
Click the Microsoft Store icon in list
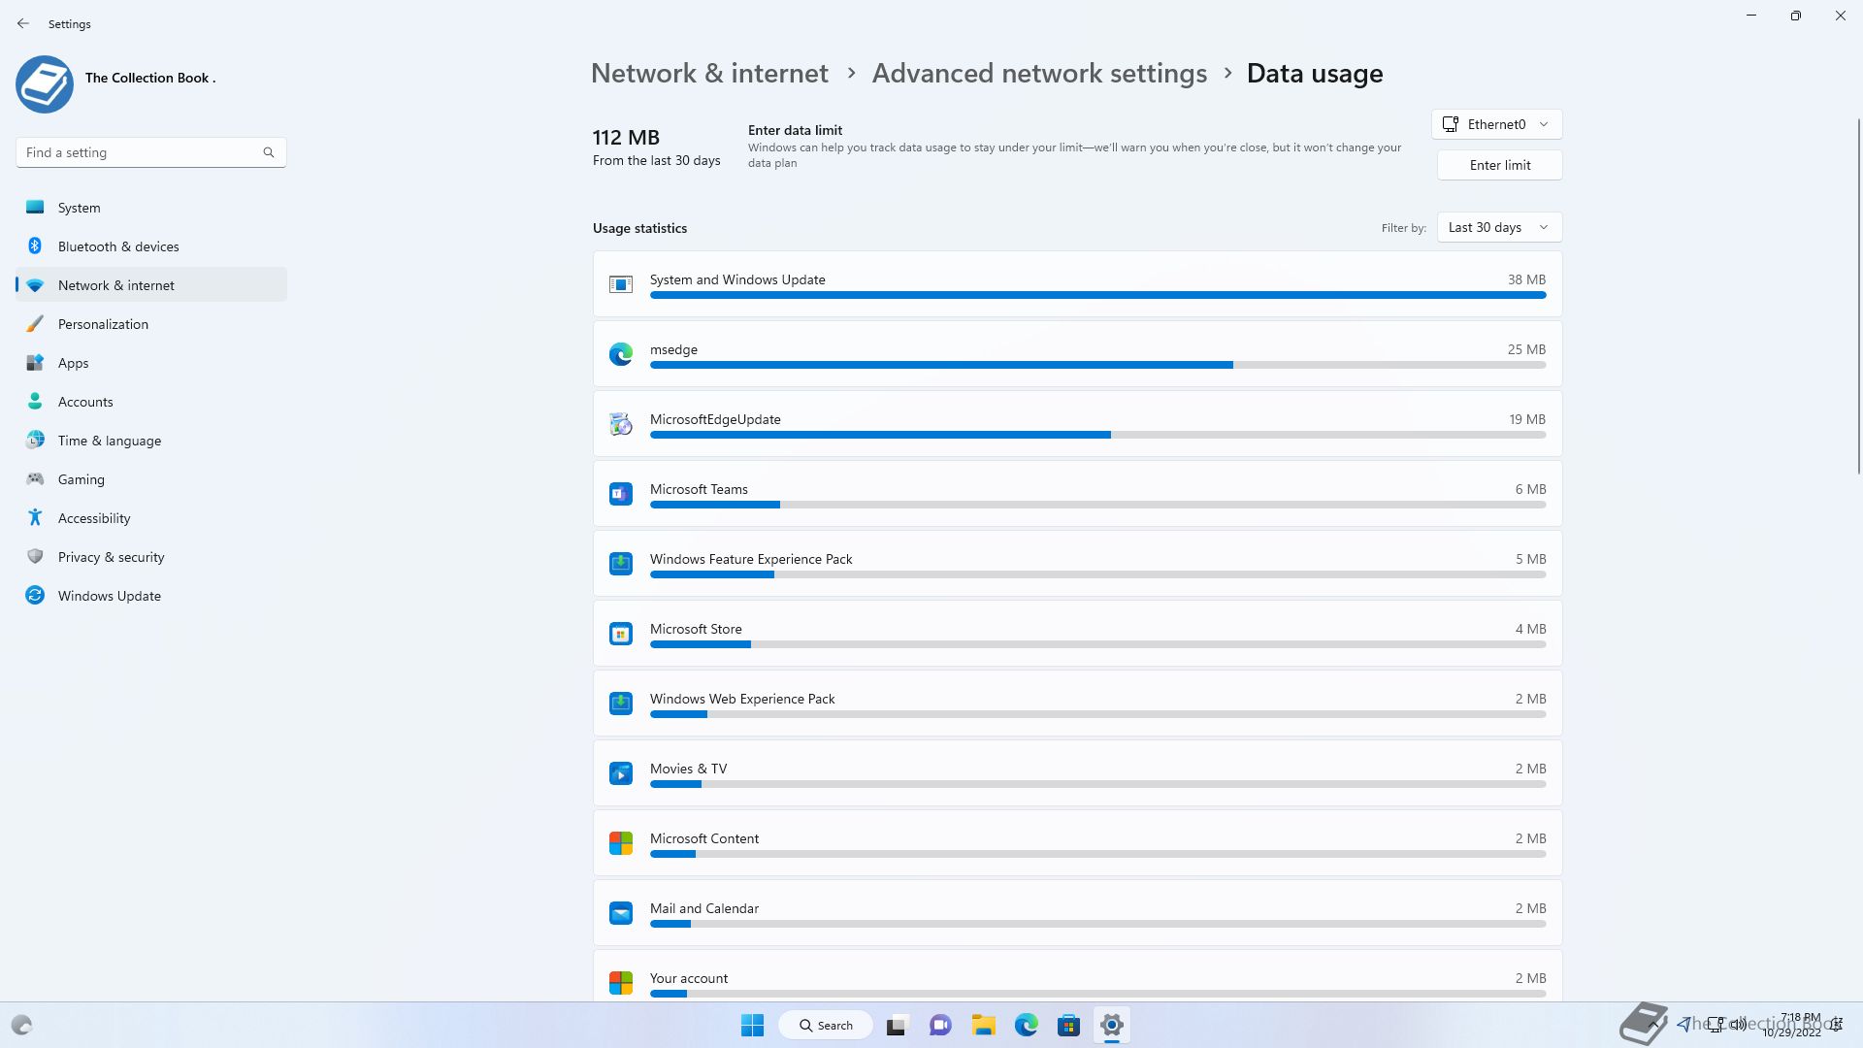621,634
